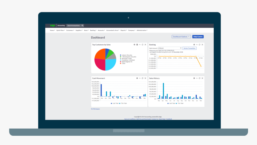Open settings gear of Cash Movement widget
This screenshot has width=257, height=145.
[x=137, y=78]
